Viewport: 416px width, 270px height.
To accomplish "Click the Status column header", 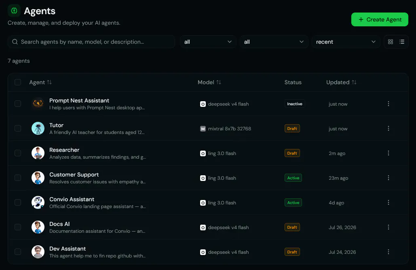I will pyautogui.click(x=293, y=82).
